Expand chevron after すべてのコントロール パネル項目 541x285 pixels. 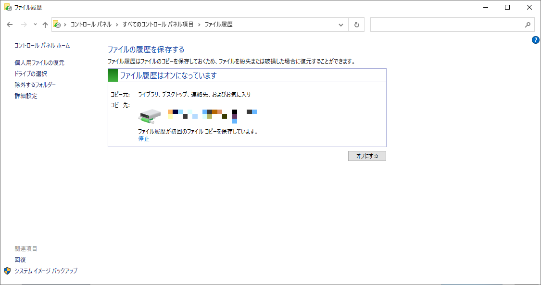199,25
